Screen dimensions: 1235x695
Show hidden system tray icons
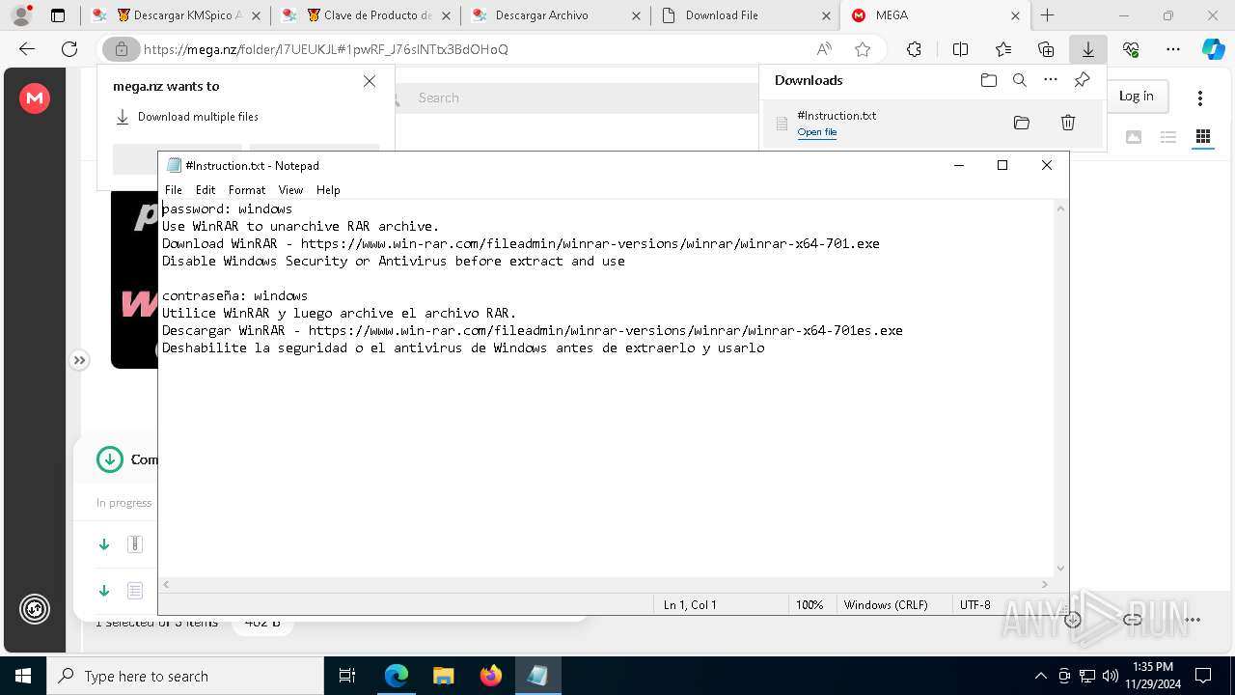(1040, 676)
